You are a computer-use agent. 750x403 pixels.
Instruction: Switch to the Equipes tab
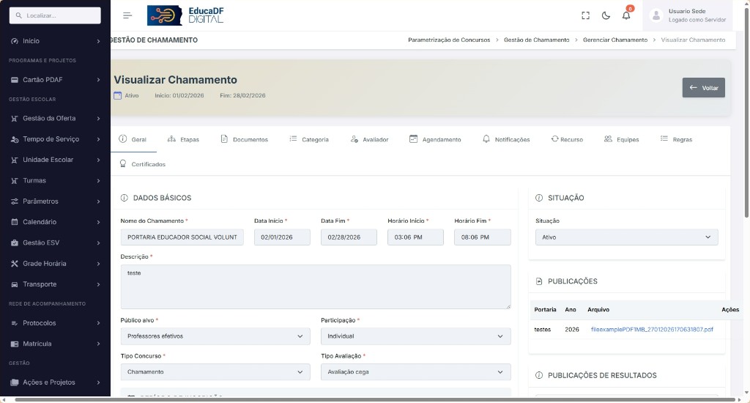[621, 139]
